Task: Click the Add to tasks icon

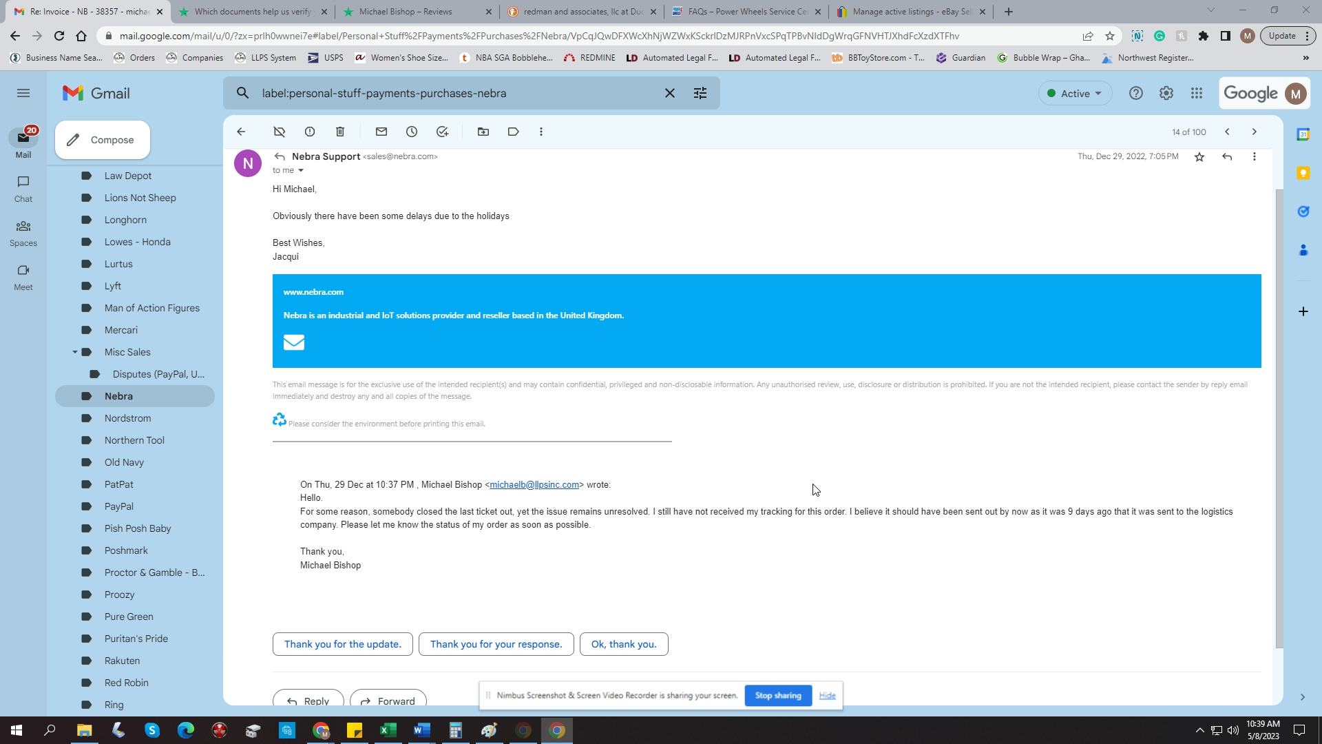Action: pyautogui.click(x=442, y=132)
